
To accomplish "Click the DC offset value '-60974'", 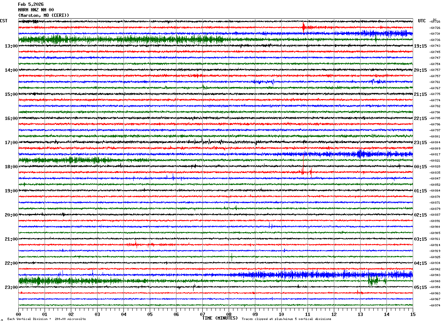I will [435, 306].
